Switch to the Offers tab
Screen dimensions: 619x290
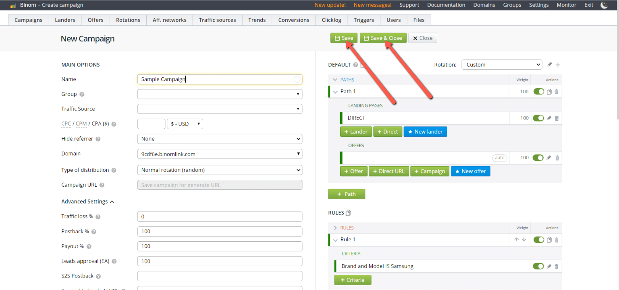(x=96, y=20)
